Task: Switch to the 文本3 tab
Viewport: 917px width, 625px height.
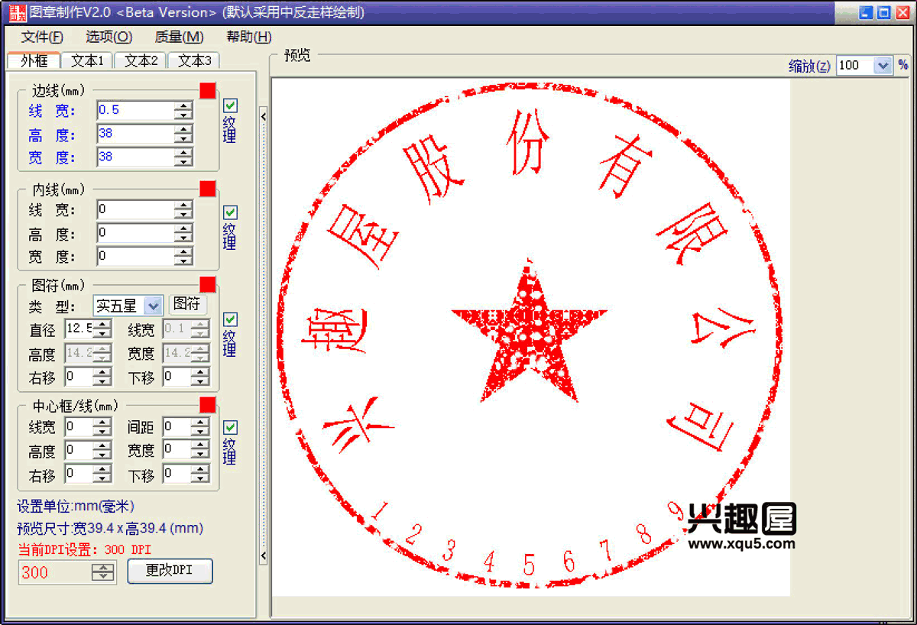Action: coord(194,61)
